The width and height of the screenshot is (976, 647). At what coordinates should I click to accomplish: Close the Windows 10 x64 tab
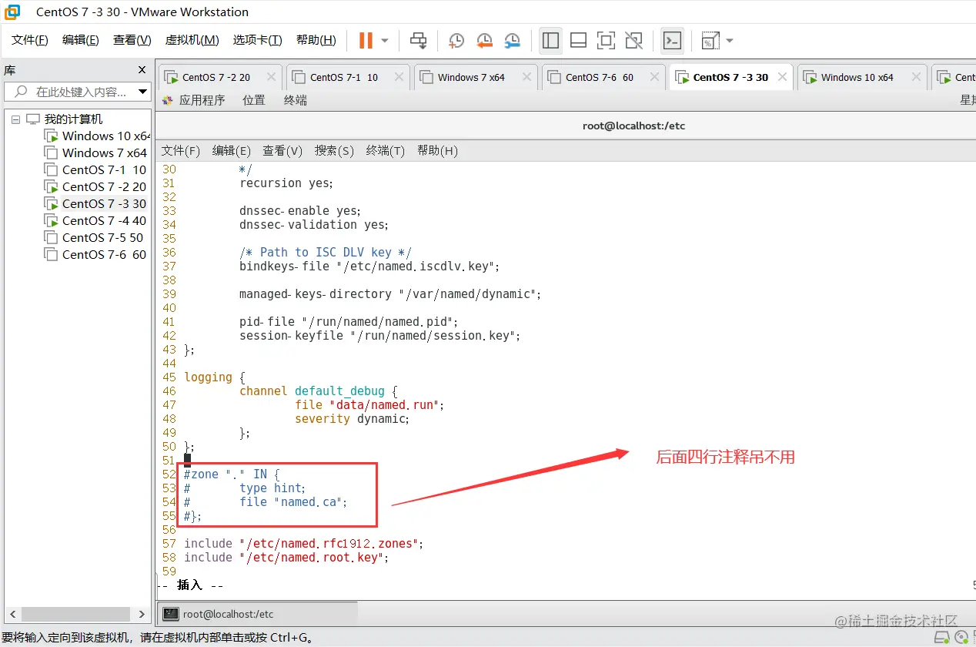[x=916, y=77]
